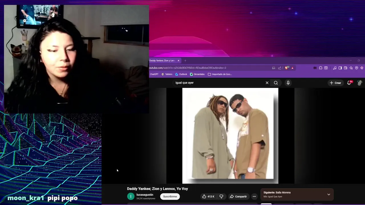Click the Brave VPN shield icon
This screenshot has width=365, height=205.
tap(356, 68)
